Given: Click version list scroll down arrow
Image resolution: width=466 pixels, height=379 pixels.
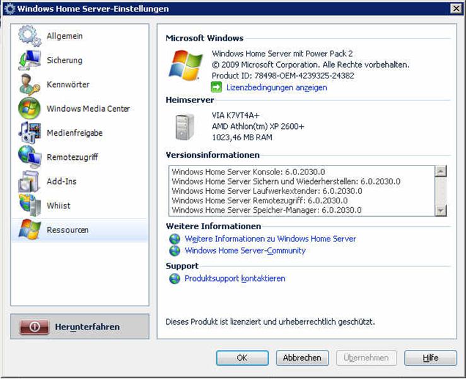Looking at the screenshot, I should (x=440, y=210).
